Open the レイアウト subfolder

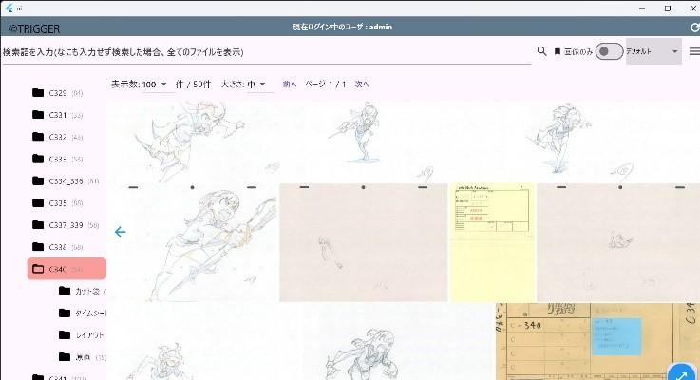[x=89, y=335]
